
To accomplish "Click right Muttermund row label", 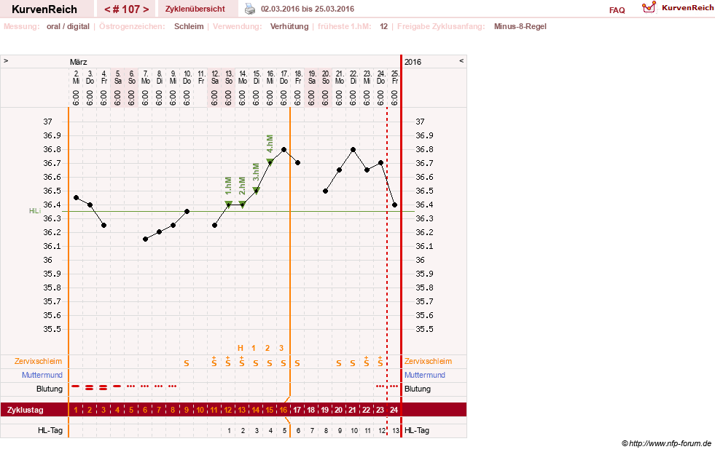I will point(425,375).
